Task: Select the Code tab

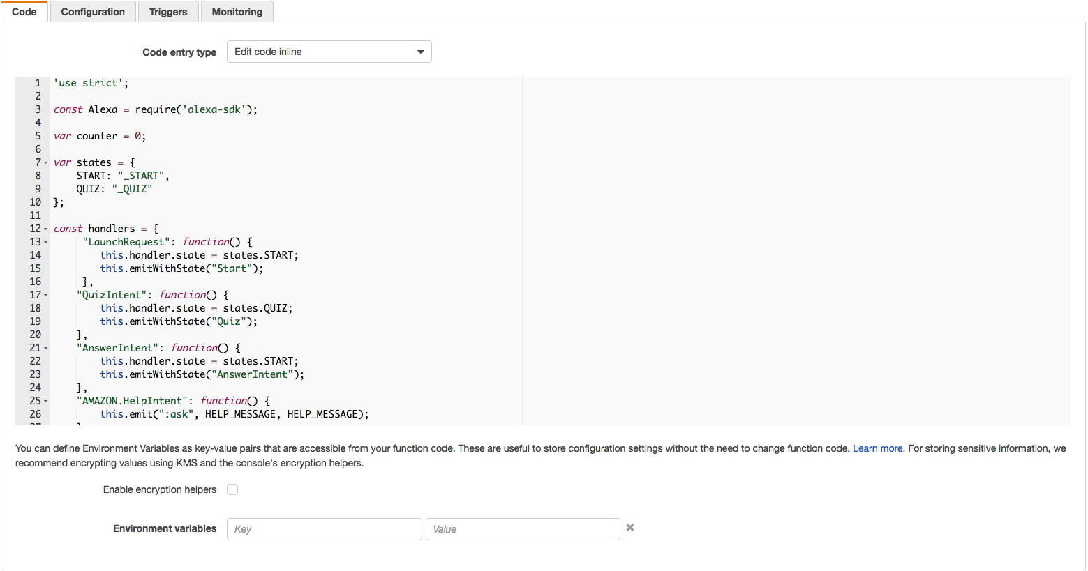Action: tap(24, 12)
